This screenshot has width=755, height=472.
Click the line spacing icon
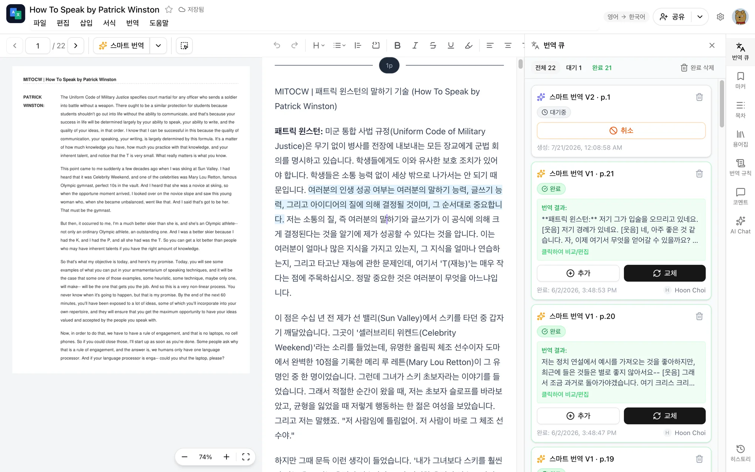pos(358,45)
